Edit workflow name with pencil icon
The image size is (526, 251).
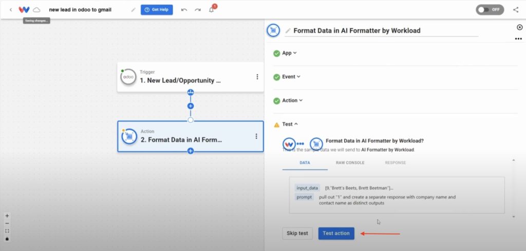(x=133, y=10)
